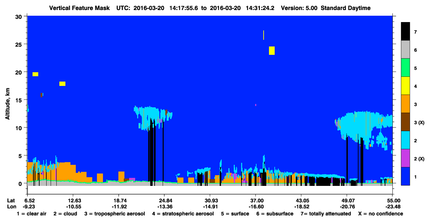436x223 pixels.
Task: Click the cyan cloud swatch labeled 2
Action: click(x=405, y=140)
